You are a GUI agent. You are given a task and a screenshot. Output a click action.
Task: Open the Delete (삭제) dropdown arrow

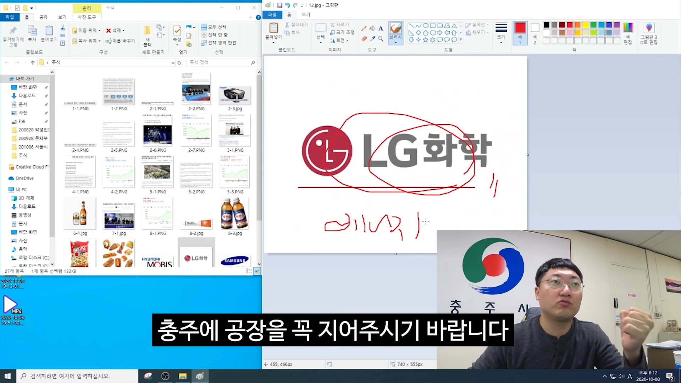[123, 30]
